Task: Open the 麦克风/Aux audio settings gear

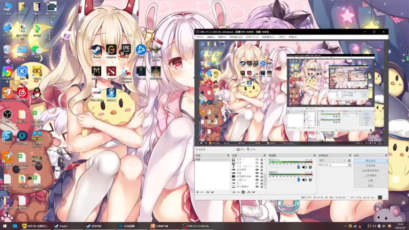Action: pos(310,167)
